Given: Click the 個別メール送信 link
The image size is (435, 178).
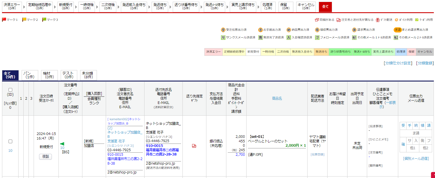Looking at the screenshot, I should click(416, 158).
